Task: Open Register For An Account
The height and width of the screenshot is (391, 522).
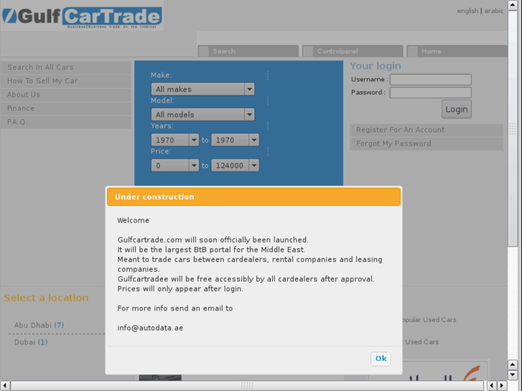Action: [426, 130]
